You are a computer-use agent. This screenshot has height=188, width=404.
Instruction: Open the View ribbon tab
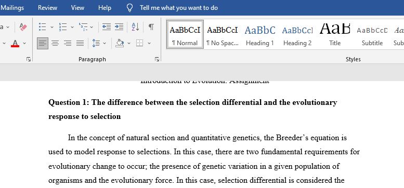click(77, 8)
